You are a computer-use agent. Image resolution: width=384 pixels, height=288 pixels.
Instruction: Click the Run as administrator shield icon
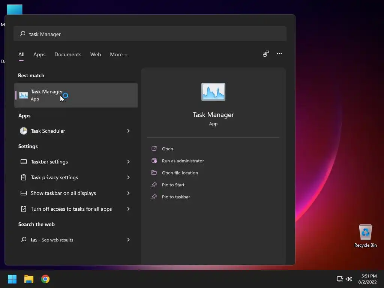point(154,160)
